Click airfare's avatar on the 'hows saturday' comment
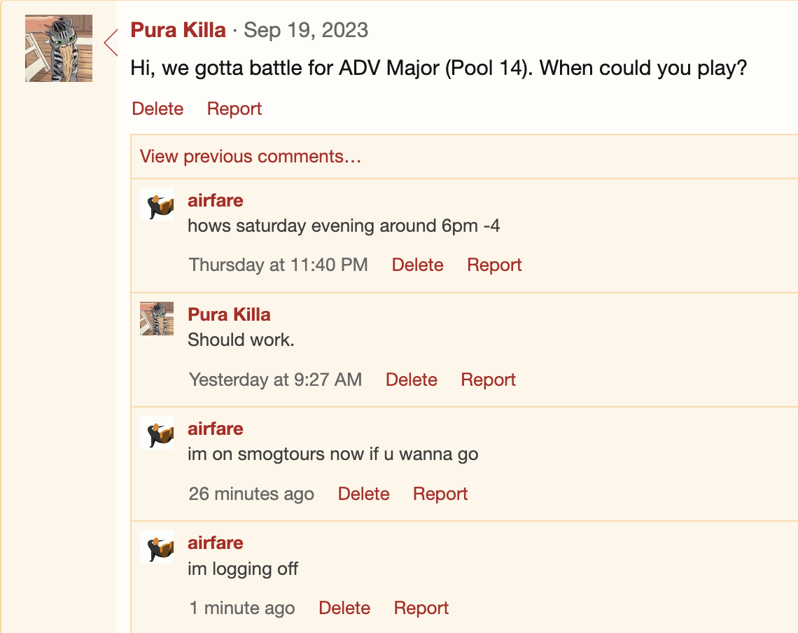Viewport: 798px width, 633px height. coord(157,204)
